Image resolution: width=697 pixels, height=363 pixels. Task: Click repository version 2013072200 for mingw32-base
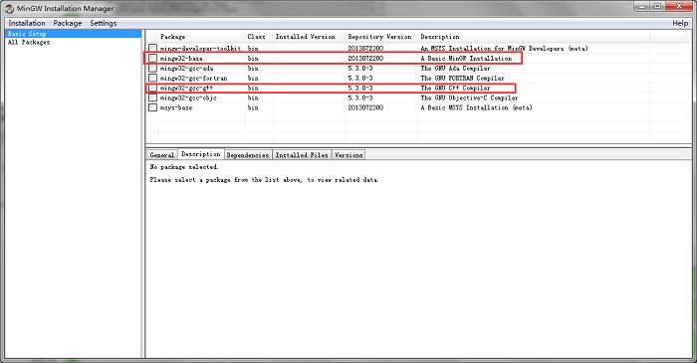(x=365, y=58)
